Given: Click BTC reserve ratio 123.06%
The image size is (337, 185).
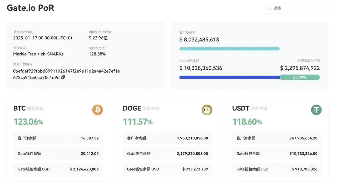Looking at the screenshot, I should [28, 122].
